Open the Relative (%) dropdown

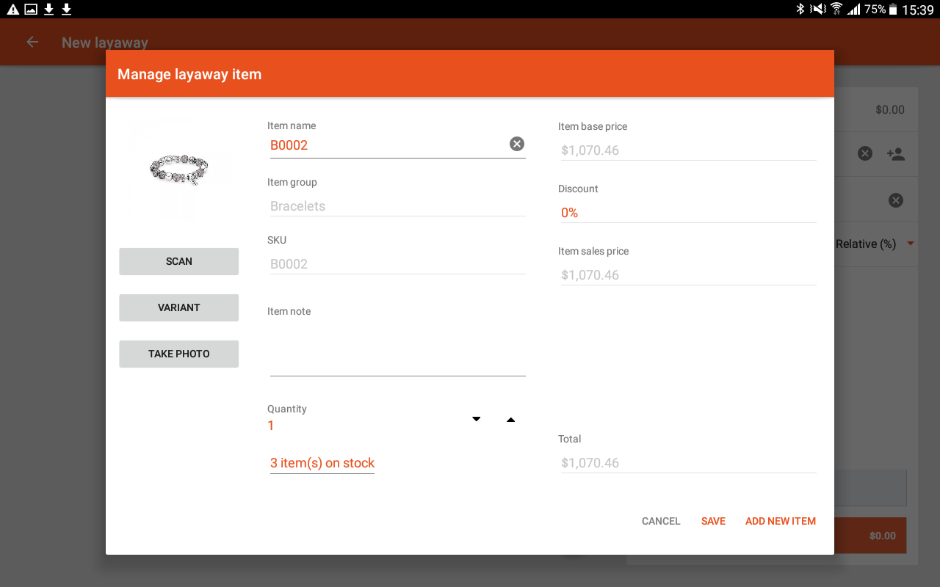pos(874,244)
